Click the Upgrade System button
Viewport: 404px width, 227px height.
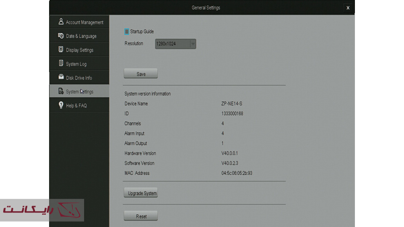pos(142,193)
